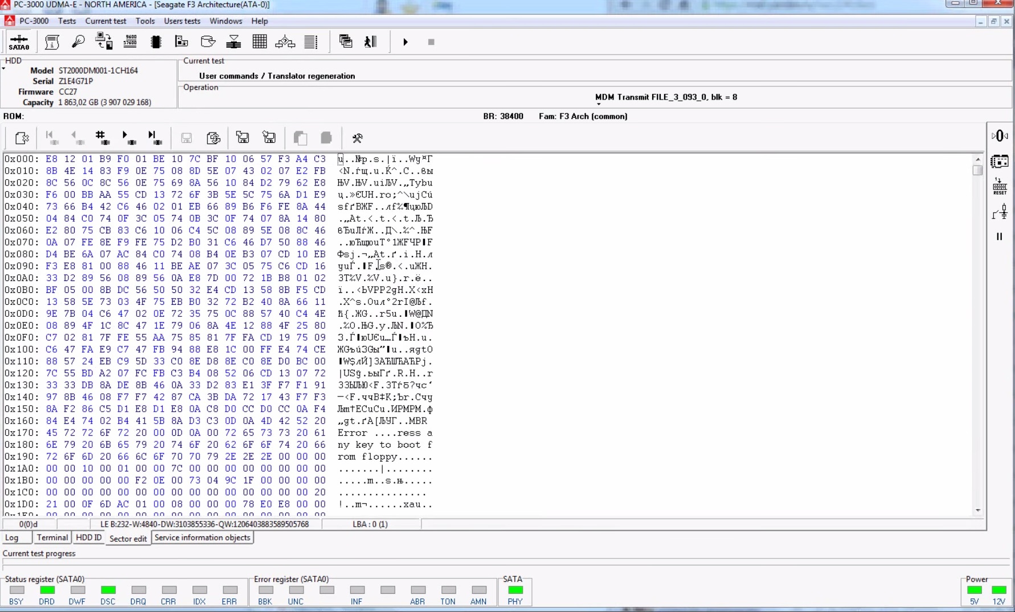Open Service information objects tab
The height and width of the screenshot is (612, 1015).
(x=202, y=537)
